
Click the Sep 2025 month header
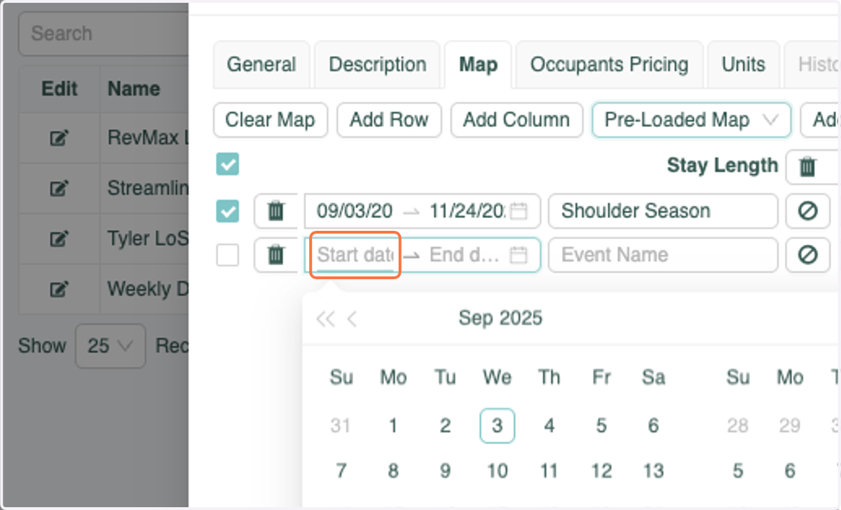click(500, 318)
